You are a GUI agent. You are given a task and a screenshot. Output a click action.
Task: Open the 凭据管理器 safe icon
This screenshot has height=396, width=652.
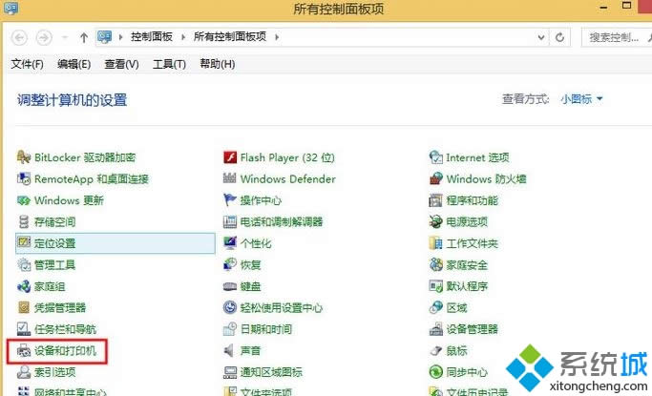(24, 308)
